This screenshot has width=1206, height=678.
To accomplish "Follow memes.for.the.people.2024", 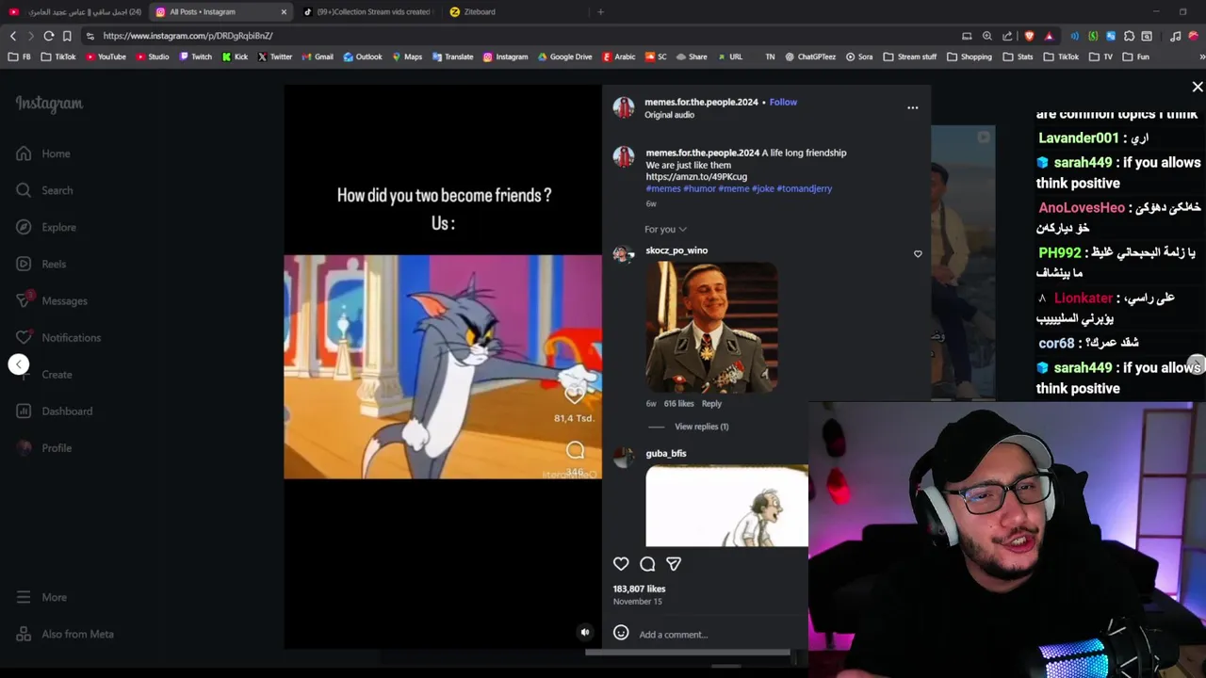I will pyautogui.click(x=783, y=102).
